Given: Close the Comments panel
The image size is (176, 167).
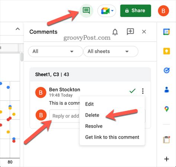Looking at the screenshot, I should coord(144,32).
